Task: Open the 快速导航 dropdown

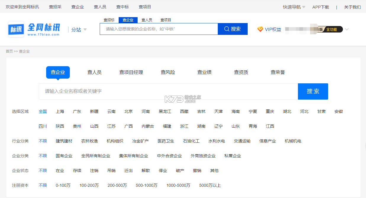Action: (294, 7)
